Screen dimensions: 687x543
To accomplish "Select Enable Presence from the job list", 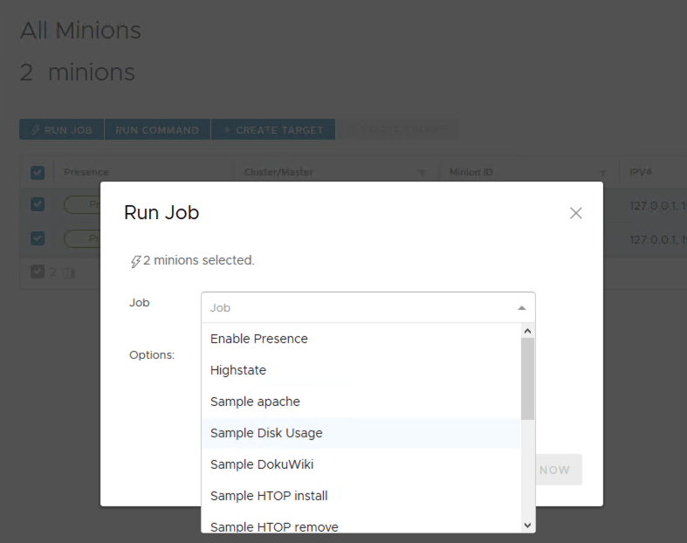I will 259,339.
